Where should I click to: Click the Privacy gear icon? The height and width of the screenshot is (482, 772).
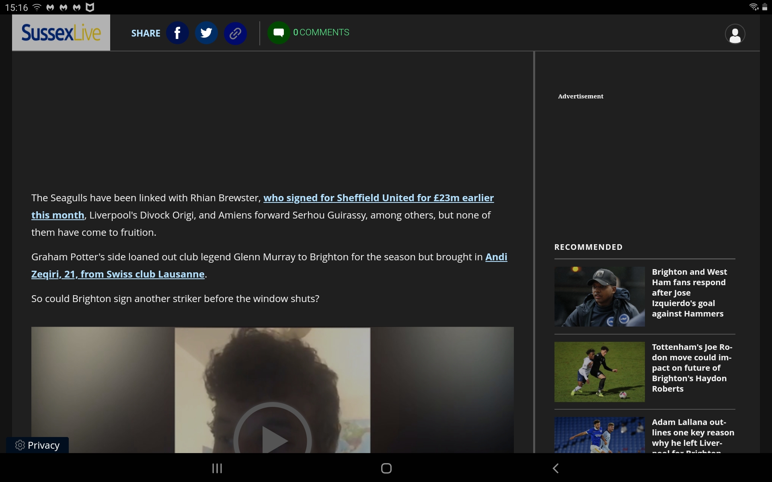(x=20, y=445)
